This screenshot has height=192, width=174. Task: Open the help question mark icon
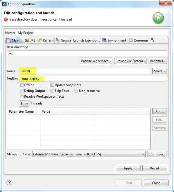pos(9,182)
